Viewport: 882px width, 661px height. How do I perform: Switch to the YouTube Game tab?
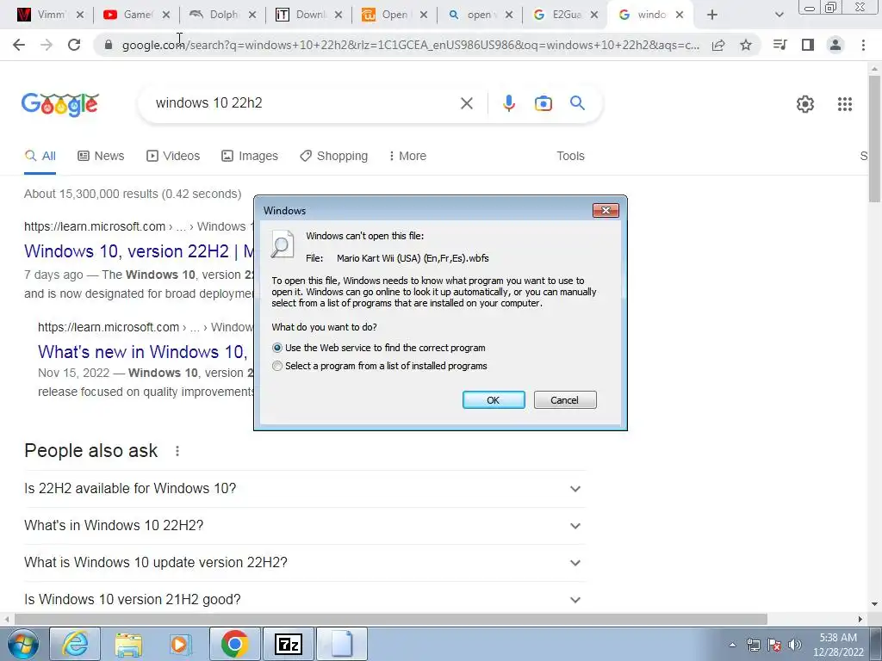137,15
